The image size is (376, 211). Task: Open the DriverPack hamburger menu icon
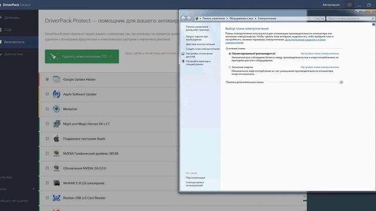350,5
